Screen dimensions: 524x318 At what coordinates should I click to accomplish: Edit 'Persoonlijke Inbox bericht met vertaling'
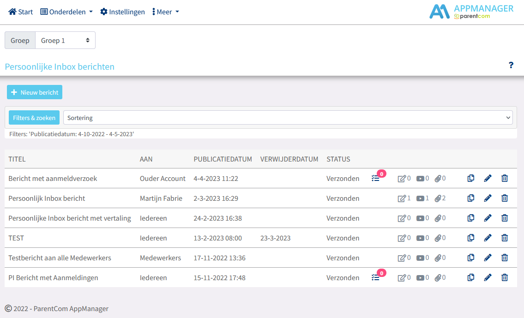click(x=488, y=218)
